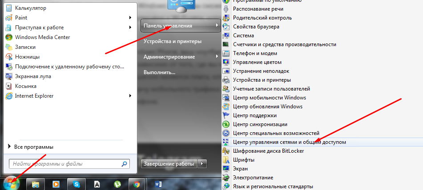Expand the Internet Explorer submenu arrow
This screenshot has width=423, height=190.
pyautogui.click(x=130, y=96)
